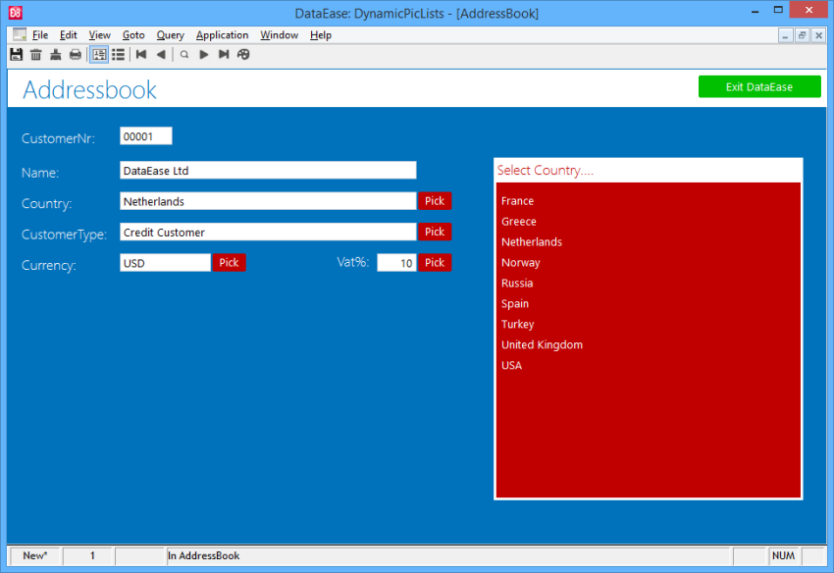Click the 'New*' status bar entry
This screenshot has width=834, height=573.
tap(35, 556)
